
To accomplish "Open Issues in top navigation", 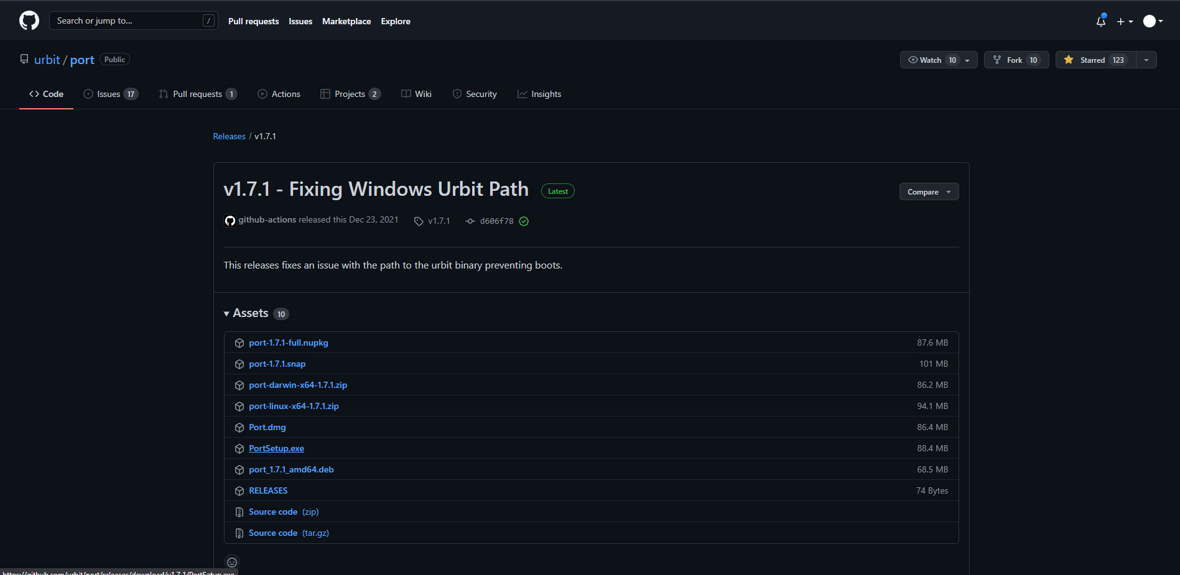I will (300, 21).
